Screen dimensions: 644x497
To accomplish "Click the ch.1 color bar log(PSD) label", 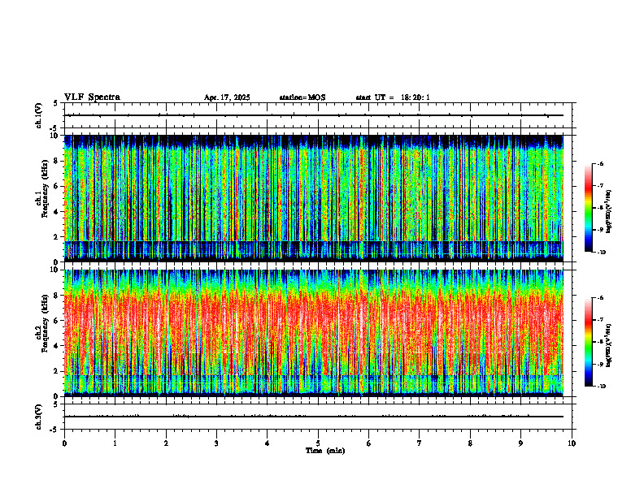I will (x=609, y=212).
